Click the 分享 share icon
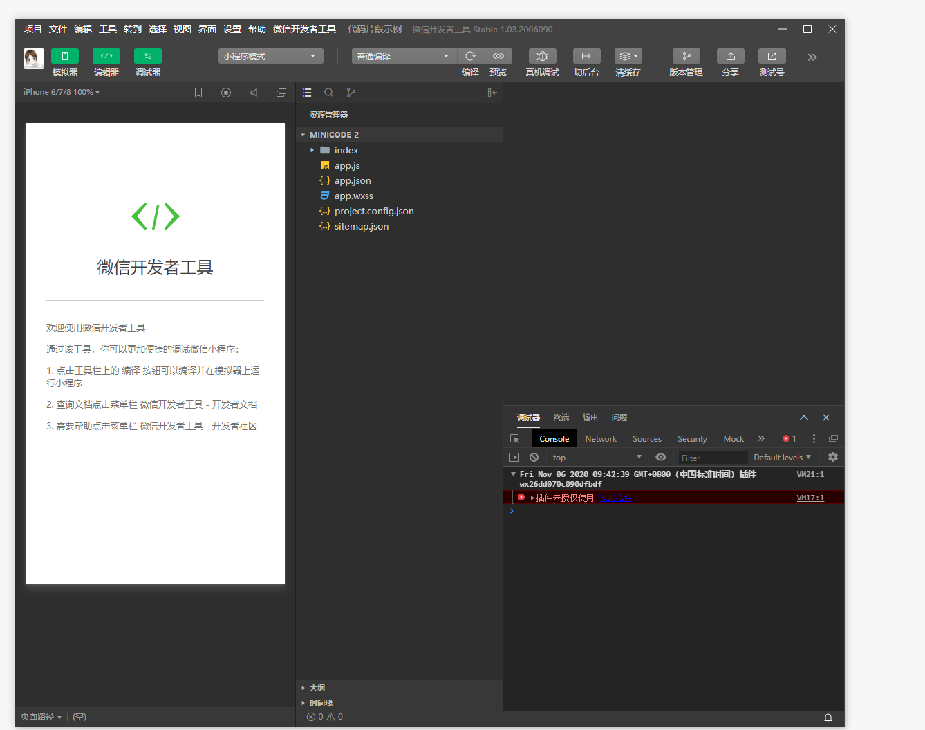 coord(731,56)
